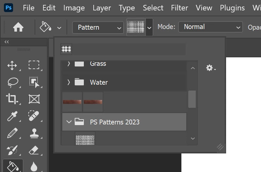The height and width of the screenshot is (172, 261).
Task: Click the pattern list scroll up arrow
Action: tap(193, 68)
